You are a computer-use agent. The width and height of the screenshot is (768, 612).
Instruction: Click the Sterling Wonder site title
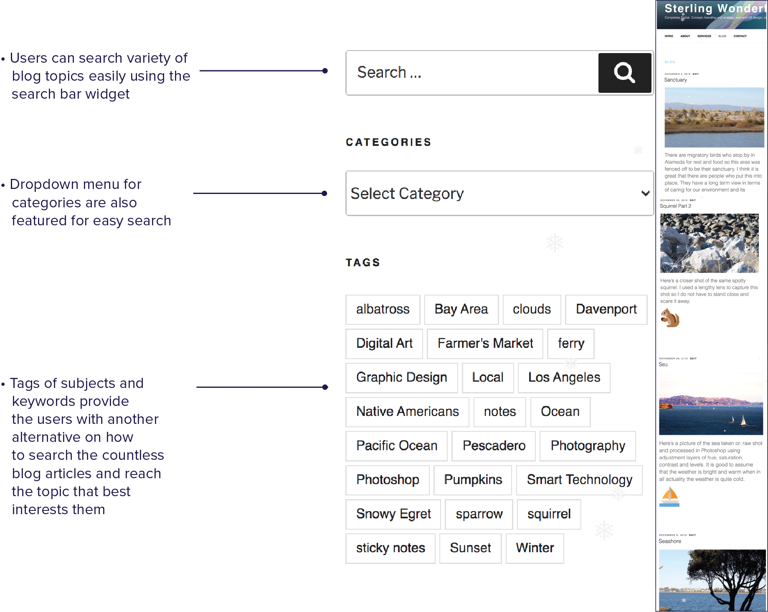[715, 8]
